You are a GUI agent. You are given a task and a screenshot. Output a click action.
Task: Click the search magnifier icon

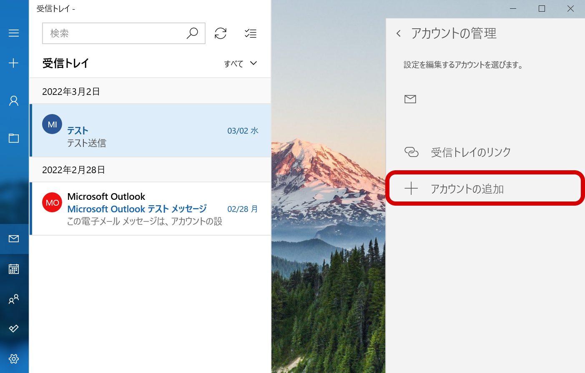click(192, 33)
